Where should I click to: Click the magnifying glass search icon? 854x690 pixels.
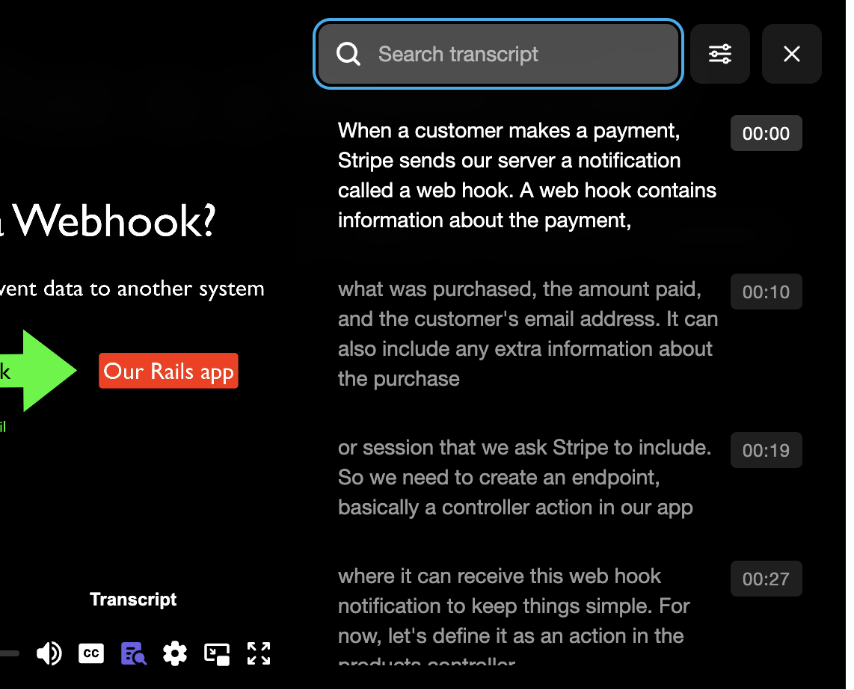click(348, 55)
